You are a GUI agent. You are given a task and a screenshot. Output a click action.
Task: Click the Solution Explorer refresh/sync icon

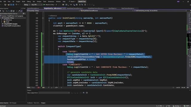(9, 11)
